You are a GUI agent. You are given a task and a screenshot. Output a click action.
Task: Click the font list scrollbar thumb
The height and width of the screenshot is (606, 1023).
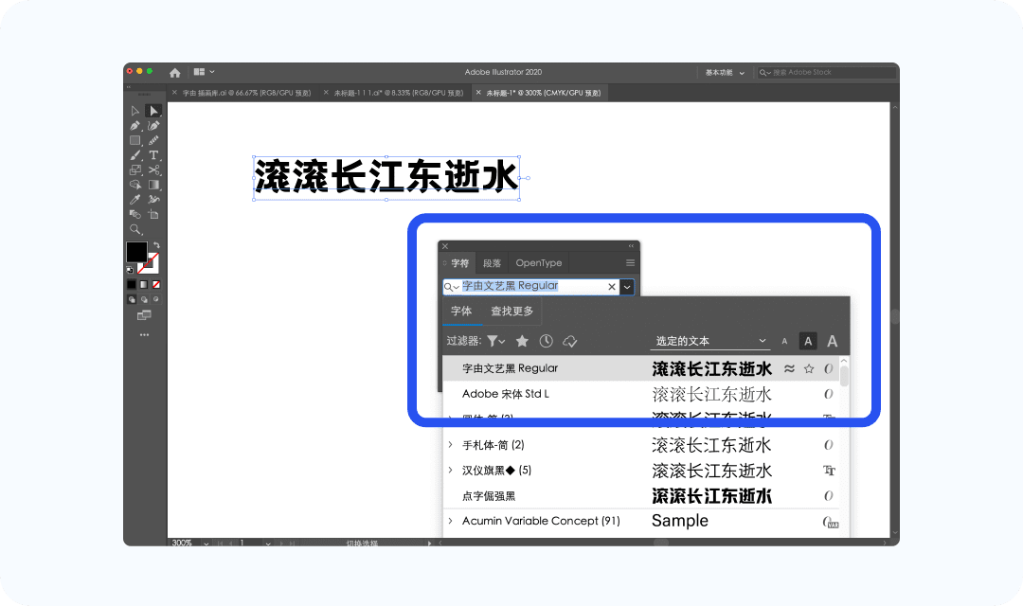click(x=844, y=377)
